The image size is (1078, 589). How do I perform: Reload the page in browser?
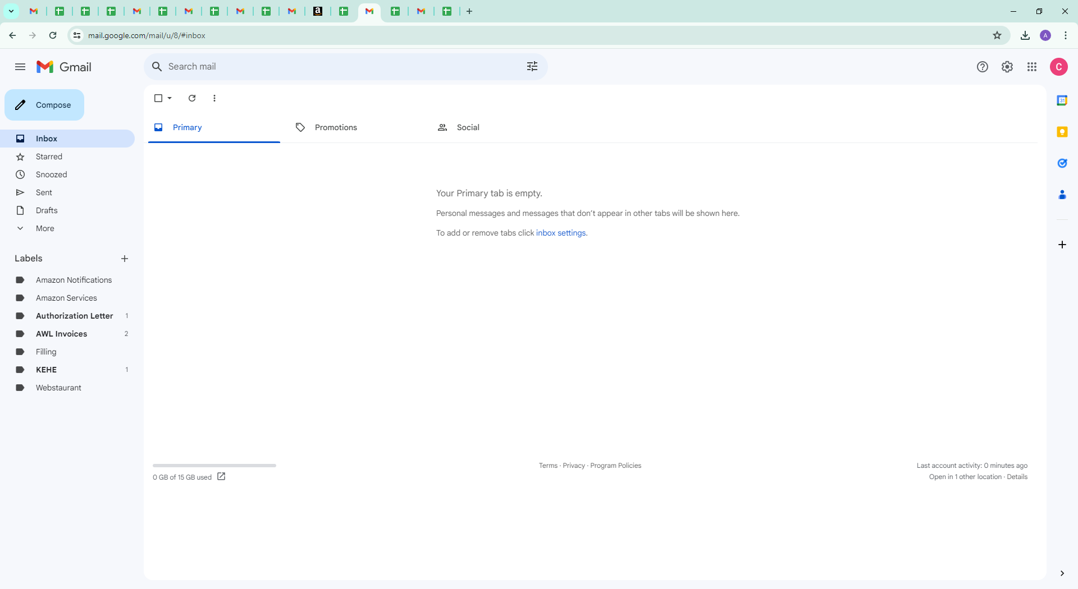(x=53, y=35)
